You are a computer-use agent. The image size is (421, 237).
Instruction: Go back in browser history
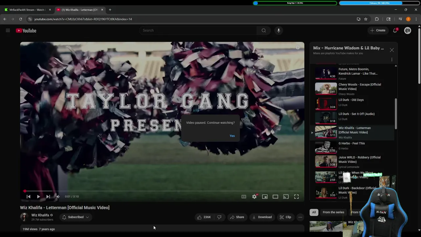coord(5,19)
